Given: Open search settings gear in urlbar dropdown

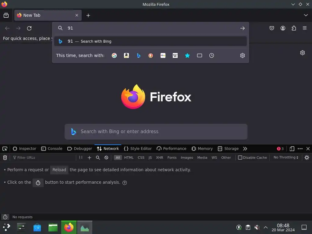Looking at the screenshot, I should tap(242, 55).
